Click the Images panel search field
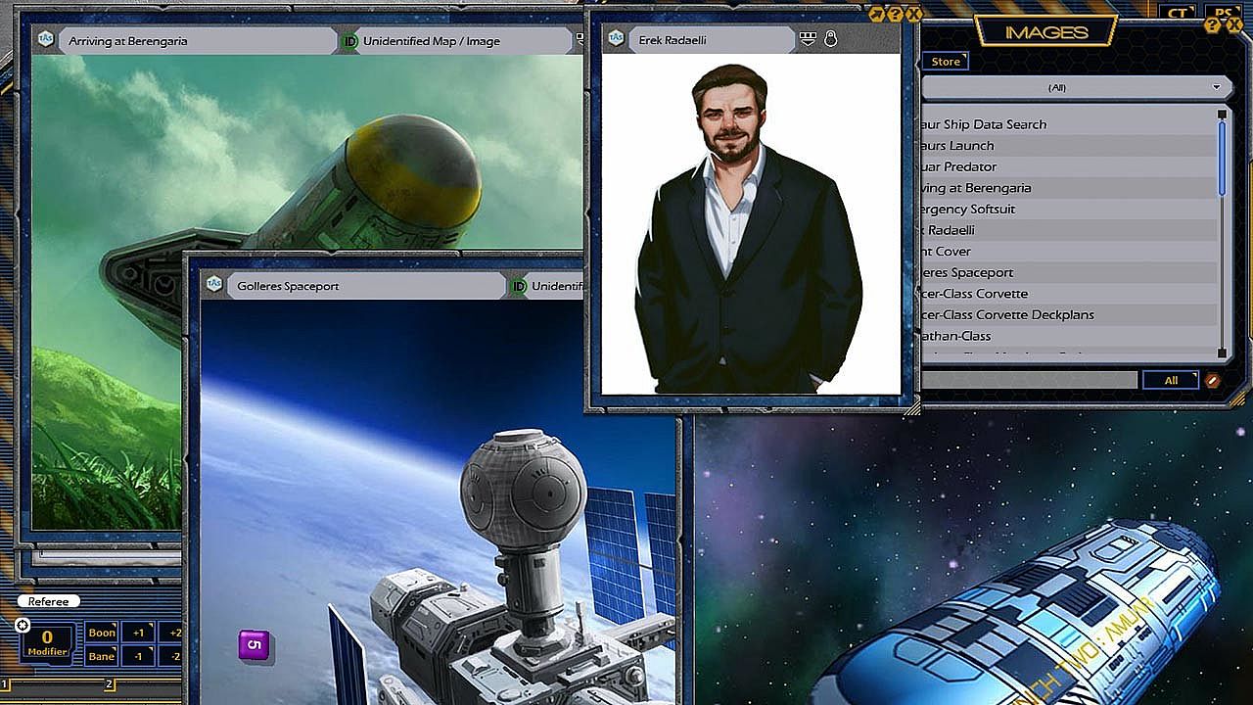 tap(1029, 380)
